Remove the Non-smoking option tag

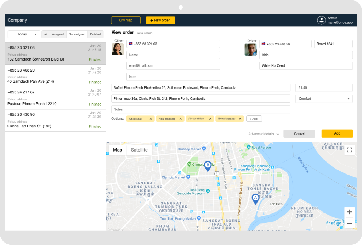coord(180,119)
